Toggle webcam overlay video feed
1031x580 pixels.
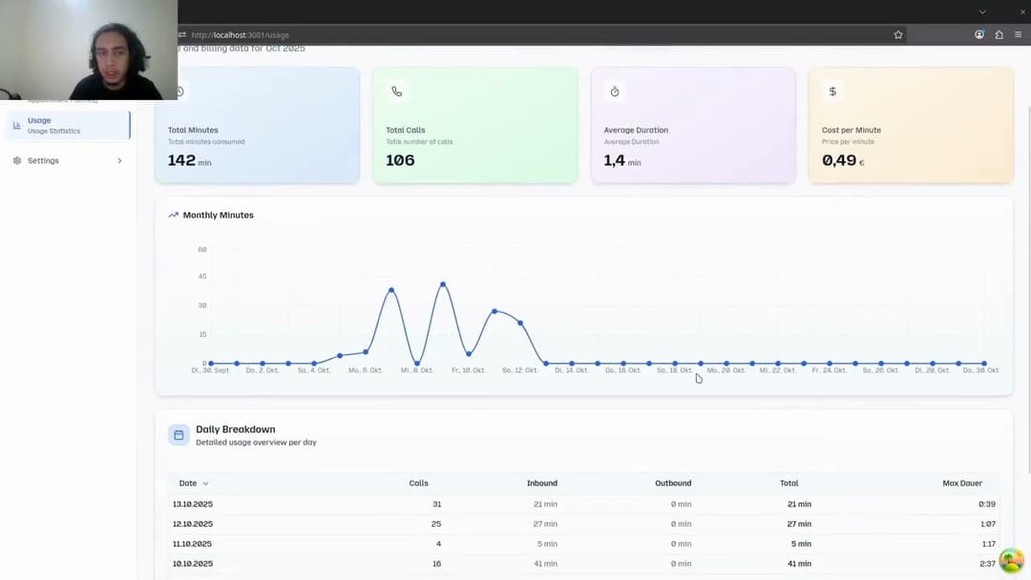coord(88,51)
